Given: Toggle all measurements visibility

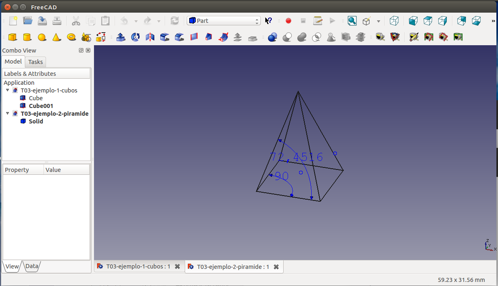Looking at the screenshot, I should point(428,37).
